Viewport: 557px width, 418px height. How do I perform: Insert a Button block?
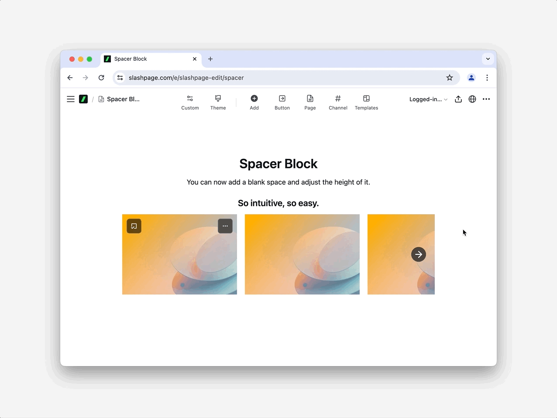pyautogui.click(x=282, y=103)
